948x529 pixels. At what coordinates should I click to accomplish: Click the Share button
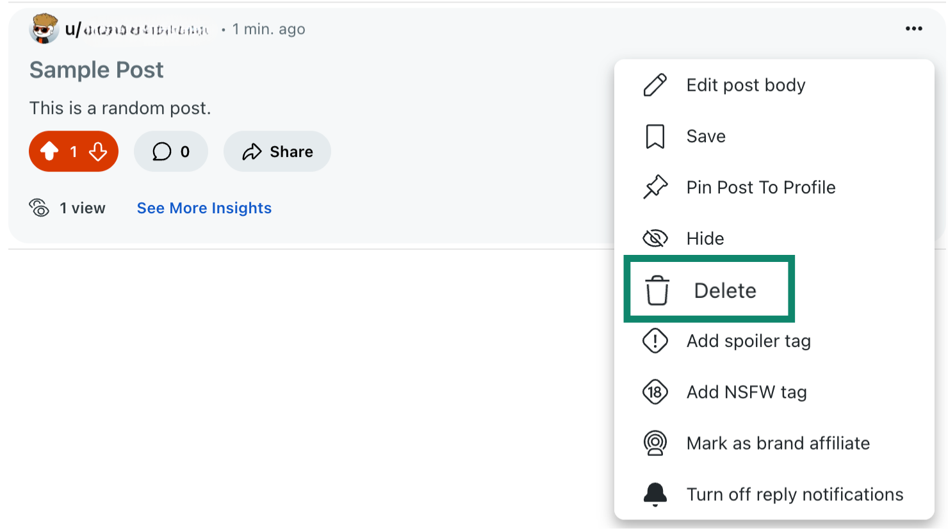(x=277, y=151)
